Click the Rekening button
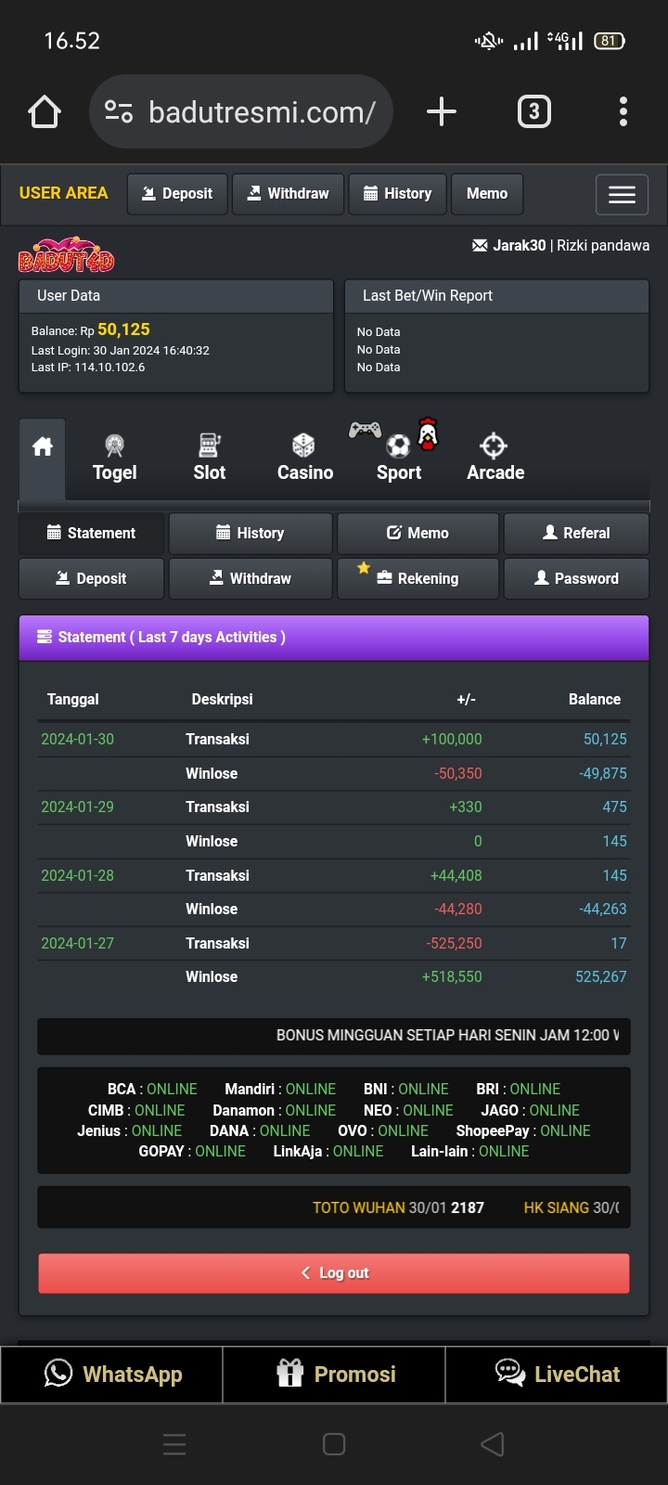The height and width of the screenshot is (1485, 668). click(x=417, y=578)
